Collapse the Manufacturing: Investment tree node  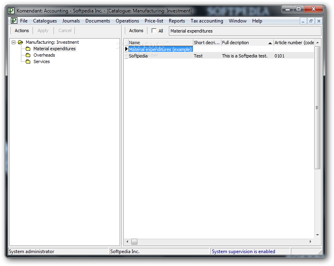13,42
